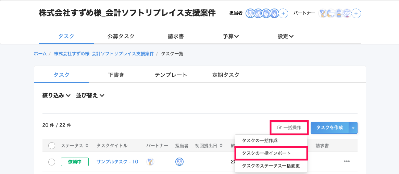This screenshot has height=174, width=399.
Task: Click the fourth 担当者 avatar in header
Action: (274, 13)
